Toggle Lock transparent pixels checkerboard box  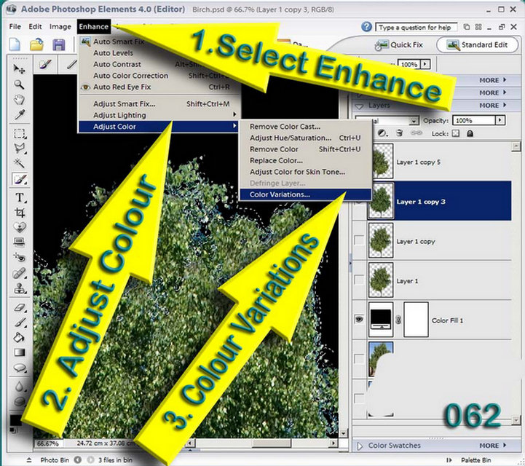tap(455, 133)
